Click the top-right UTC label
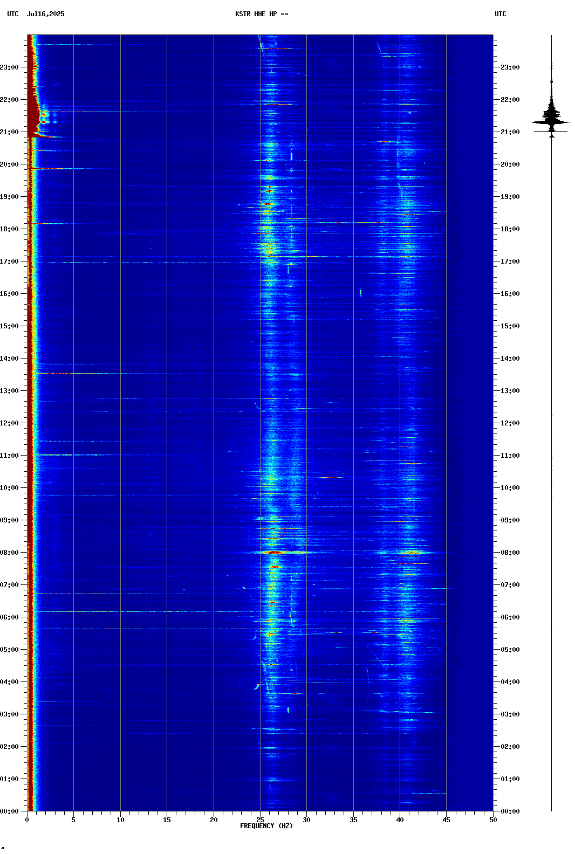The width and height of the screenshot is (575, 854). [501, 14]
